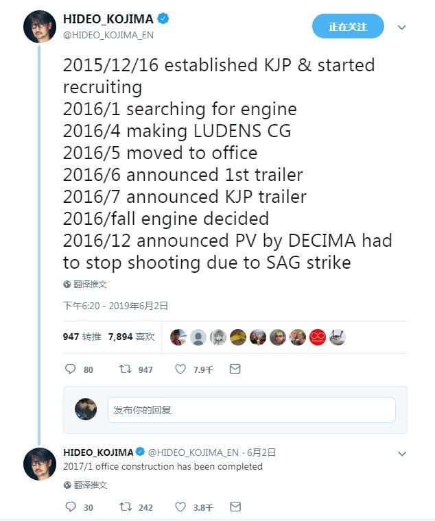Share the main tweet via envelope icon
435x521 pixels.
pos(235,369)
